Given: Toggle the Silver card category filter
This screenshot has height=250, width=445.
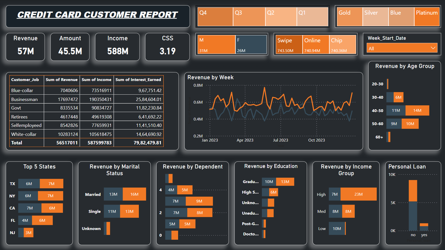Looking at the screenshot, I should point(375,17).
